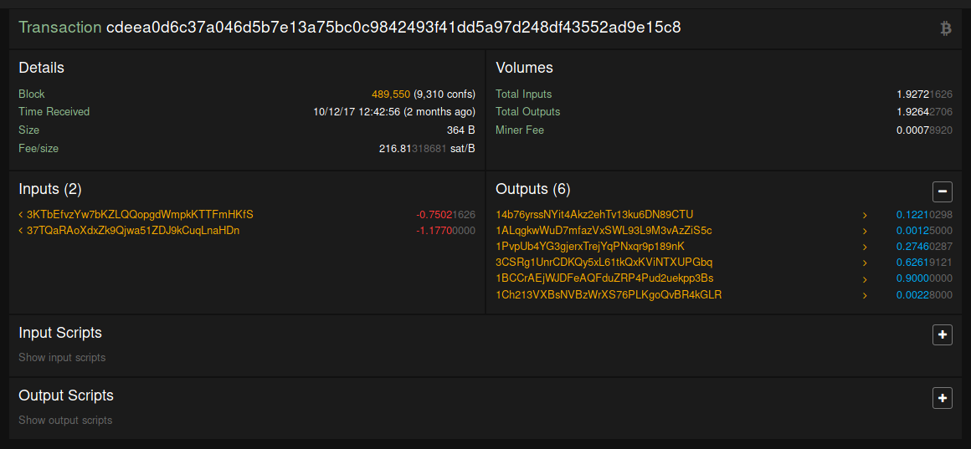Click arrow before second input address
Screen dimensions: 971x449
[21, 230]
